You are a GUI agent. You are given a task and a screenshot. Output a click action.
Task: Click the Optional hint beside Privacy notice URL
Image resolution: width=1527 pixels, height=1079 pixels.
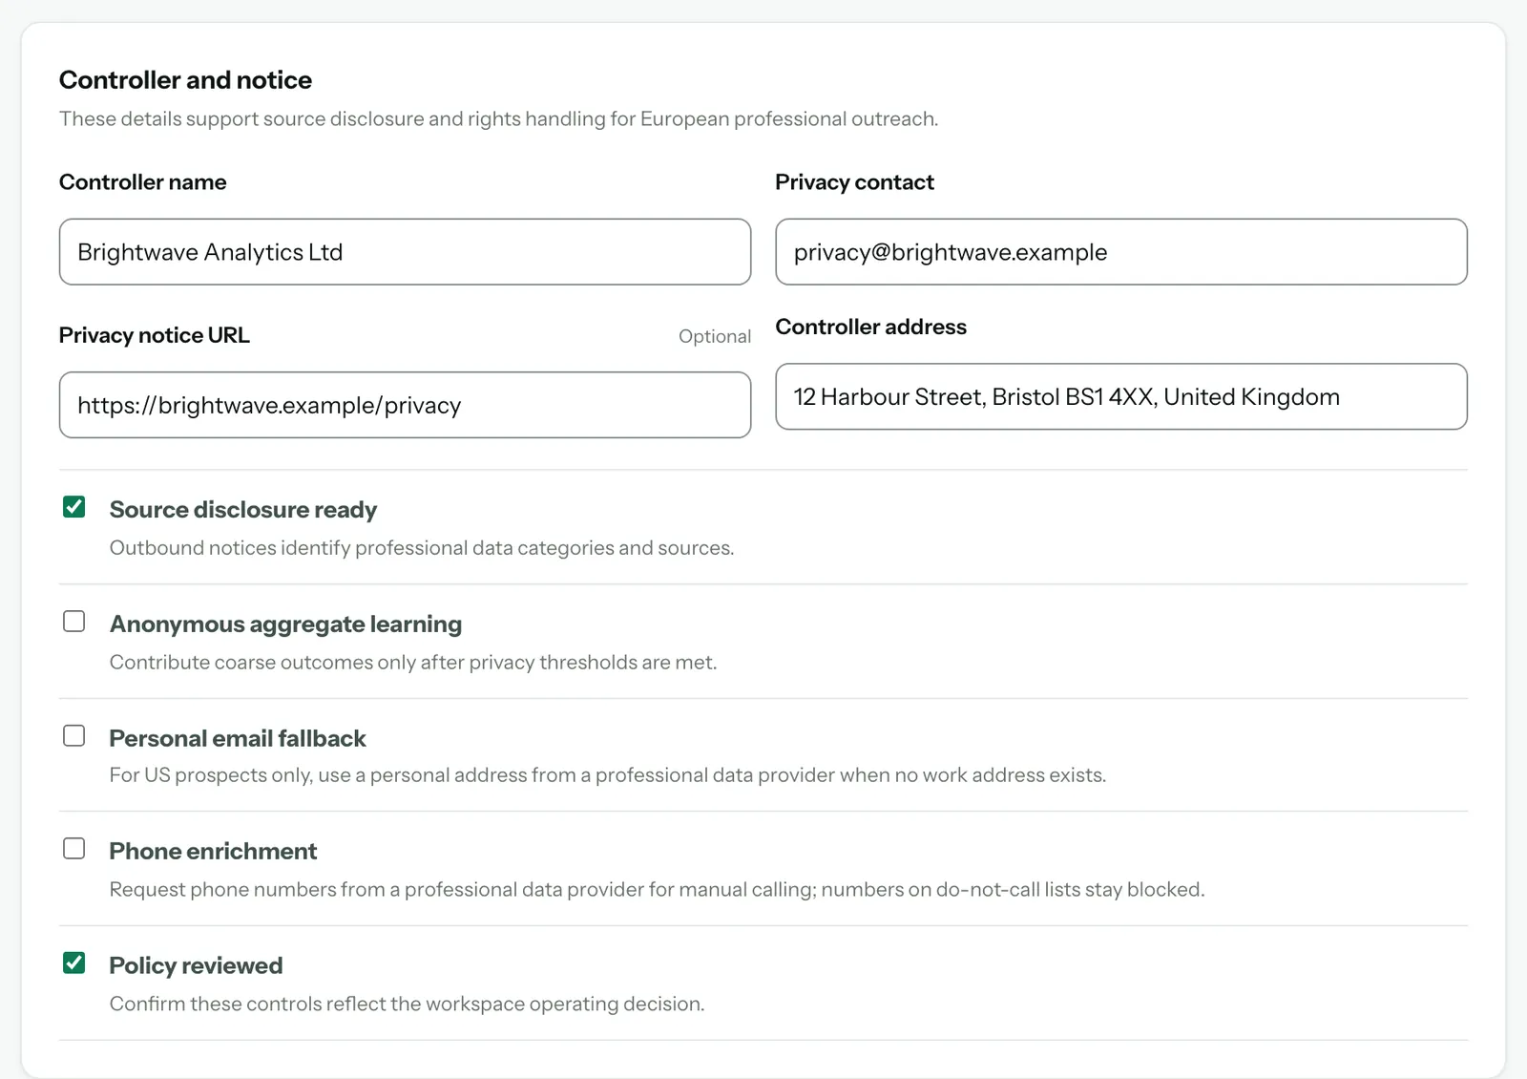tap(715, 336)
